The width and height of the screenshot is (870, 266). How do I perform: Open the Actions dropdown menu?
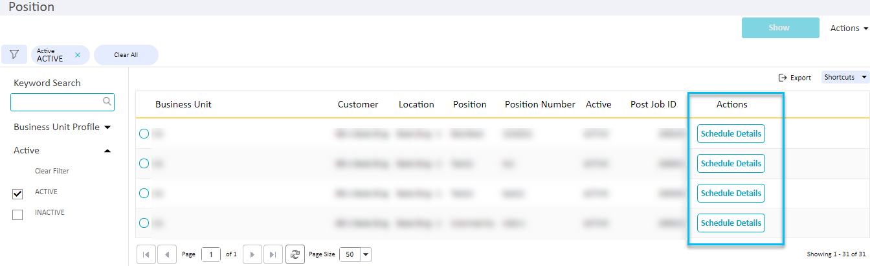(849, 28)
